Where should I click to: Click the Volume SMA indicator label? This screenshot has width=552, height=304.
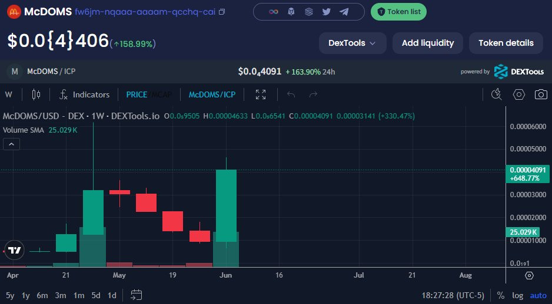(x=23, y=130)
